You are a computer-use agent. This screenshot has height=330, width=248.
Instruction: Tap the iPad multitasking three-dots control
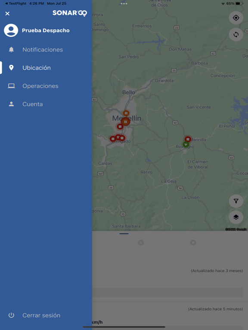[124, 3]
